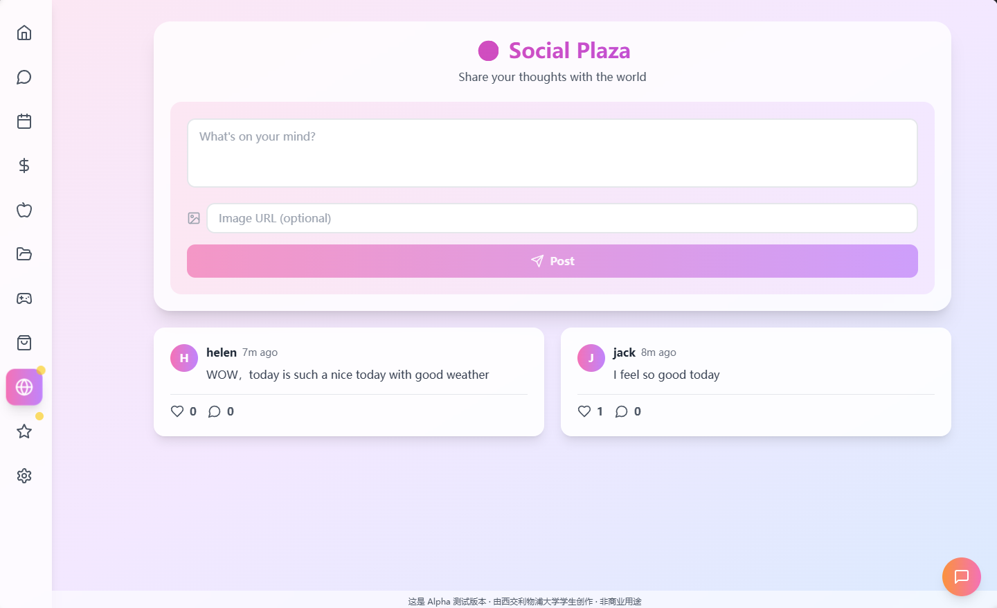Open the gamepad games sidebar icon

point(24,298)
